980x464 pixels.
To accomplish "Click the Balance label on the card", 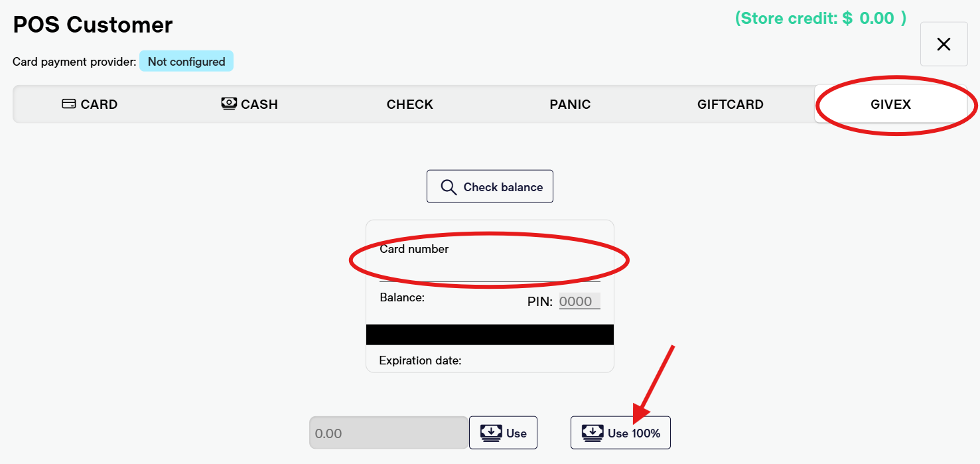I will click(x=402, y=297).
